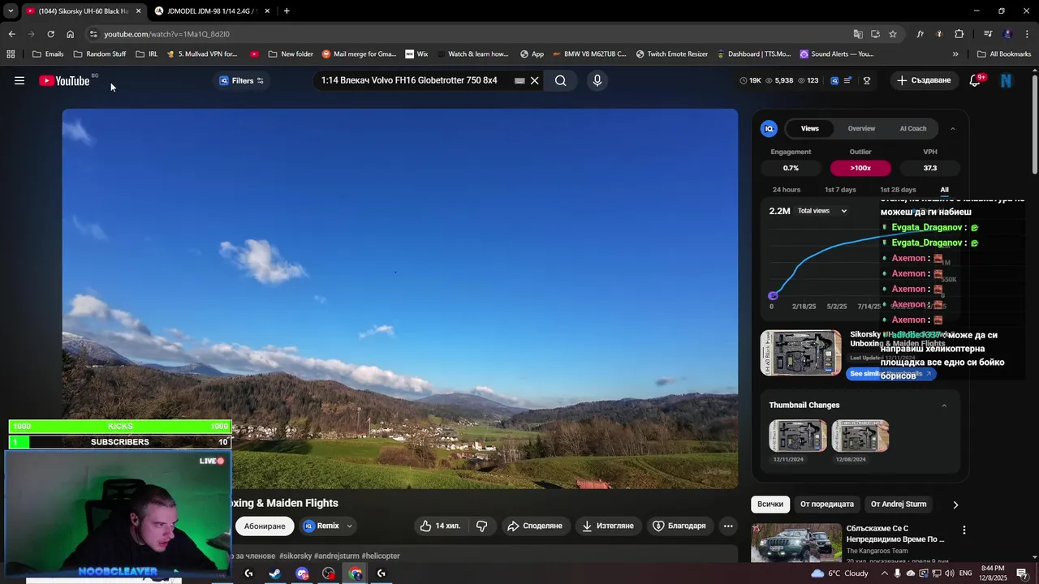Open options menu for the Kangaroos Team video
The width and height of the screenshot is (1039, 584).
[964, 530]
